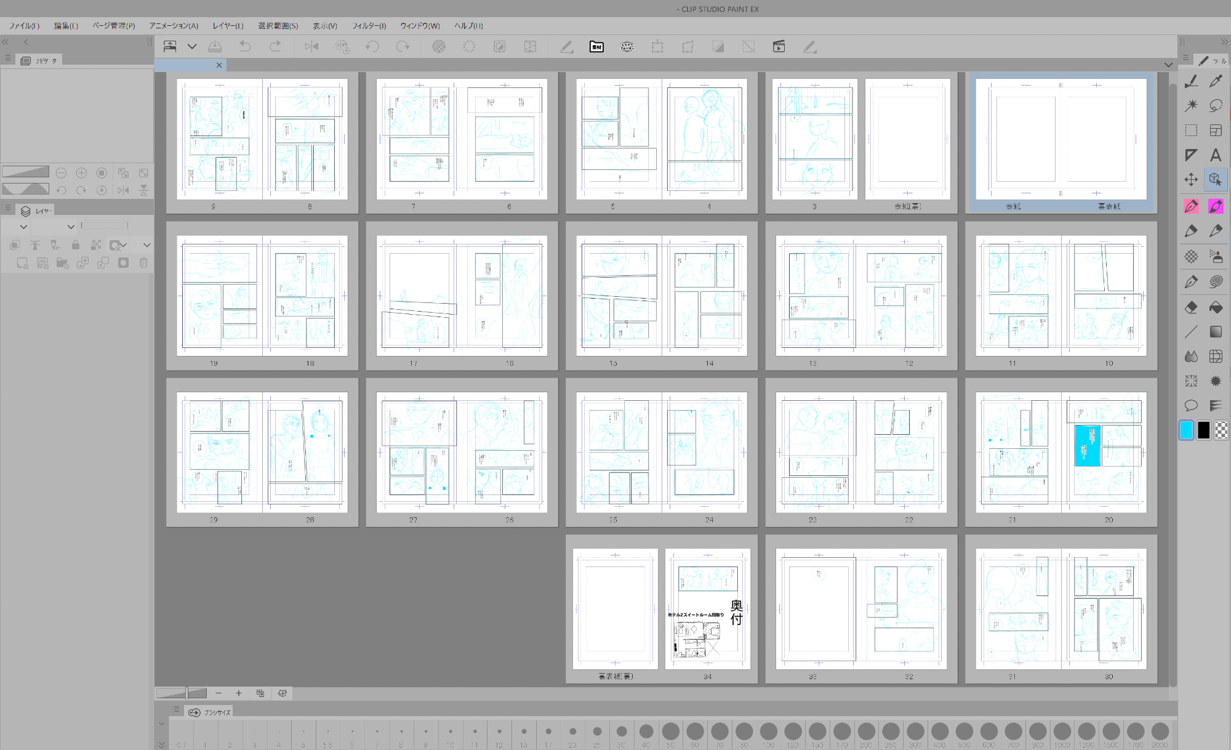Image resolution: width=1231 pixels, height=750 pixels.
Task: Click the Material folder icon in toolbar
Action: pos(596,47)
